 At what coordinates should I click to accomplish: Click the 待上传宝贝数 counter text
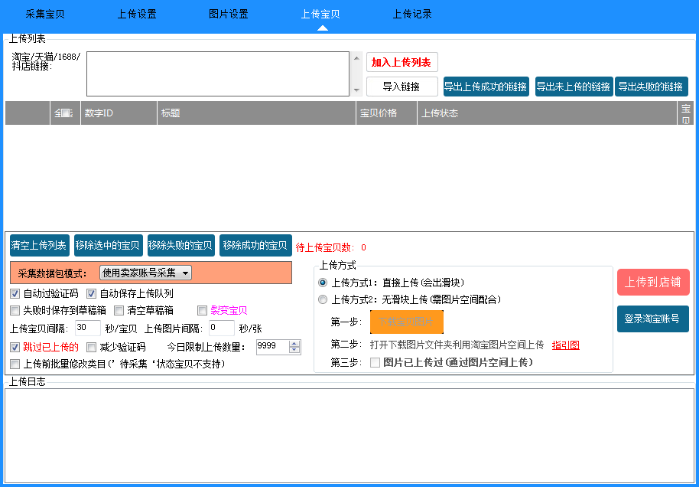[x=331, y=247]
